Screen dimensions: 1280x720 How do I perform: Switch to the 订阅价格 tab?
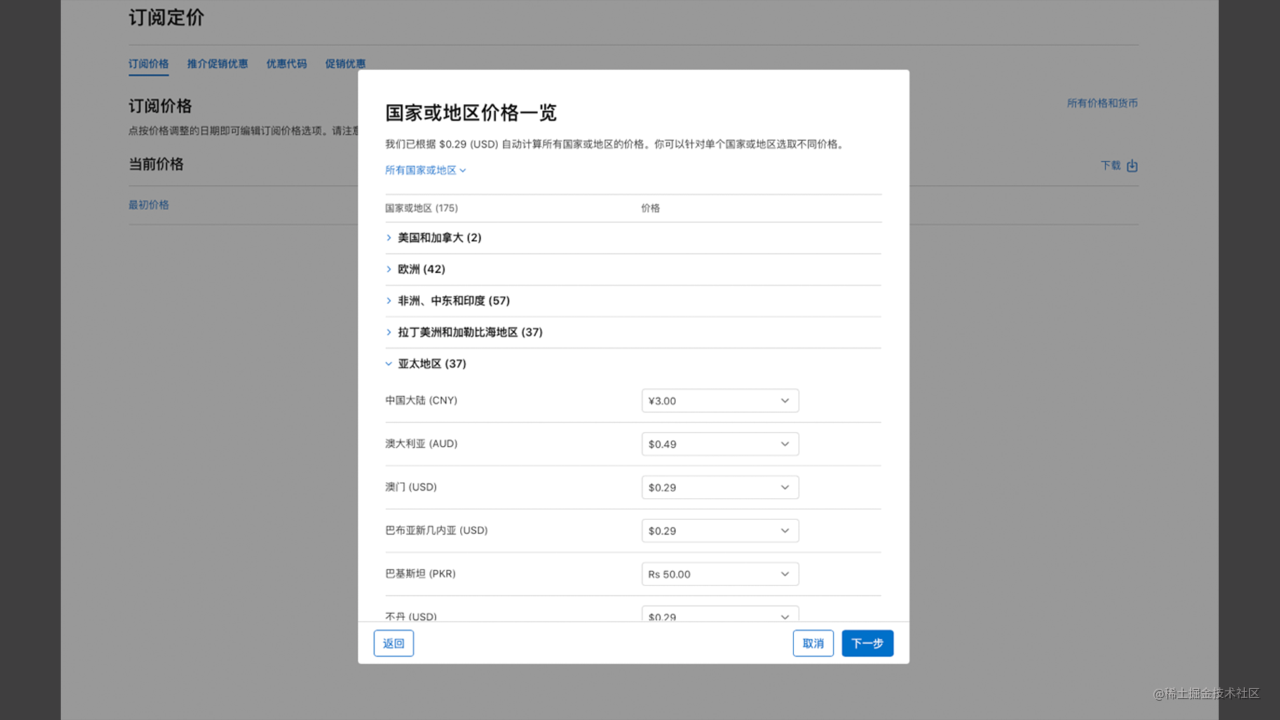[149, 63]
